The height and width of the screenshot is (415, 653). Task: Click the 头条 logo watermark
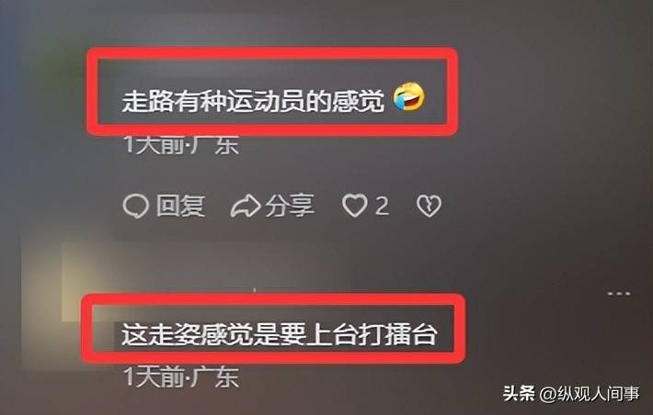(x=519, y=393)
